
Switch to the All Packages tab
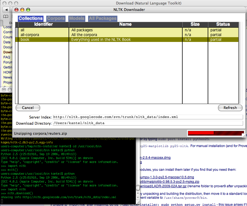click(x=103, y=18)
